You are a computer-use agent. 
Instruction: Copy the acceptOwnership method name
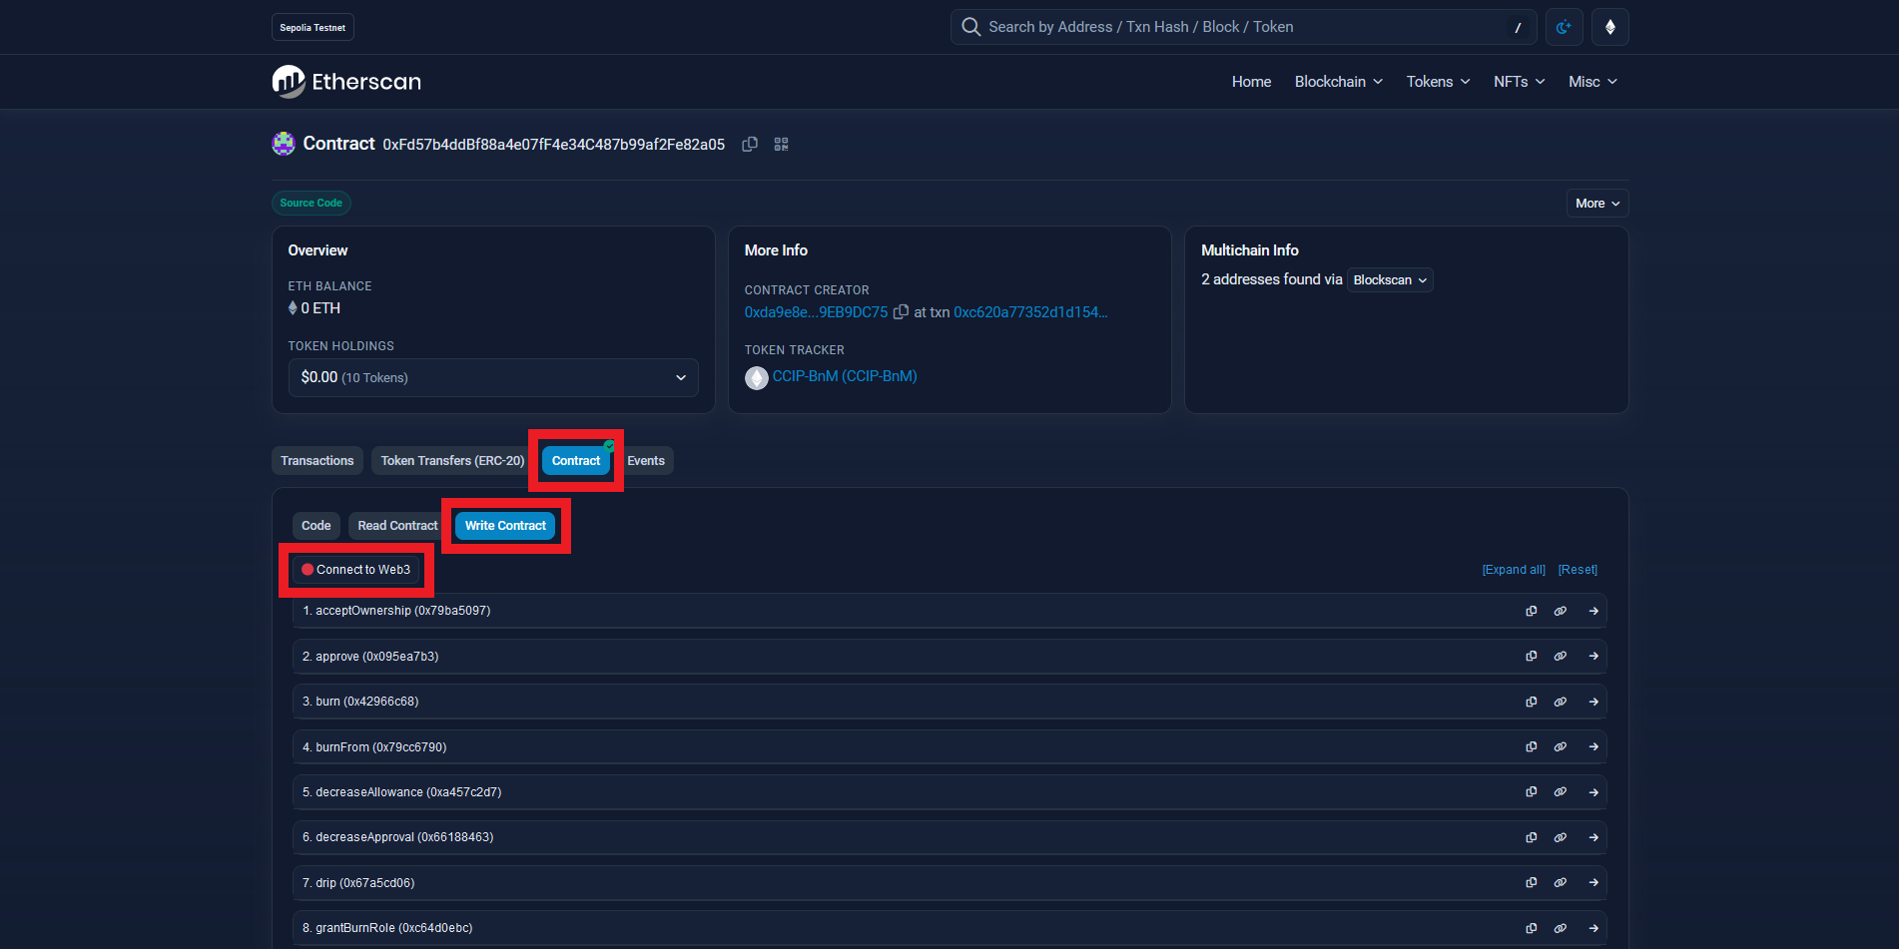(x=1531, y=611)
